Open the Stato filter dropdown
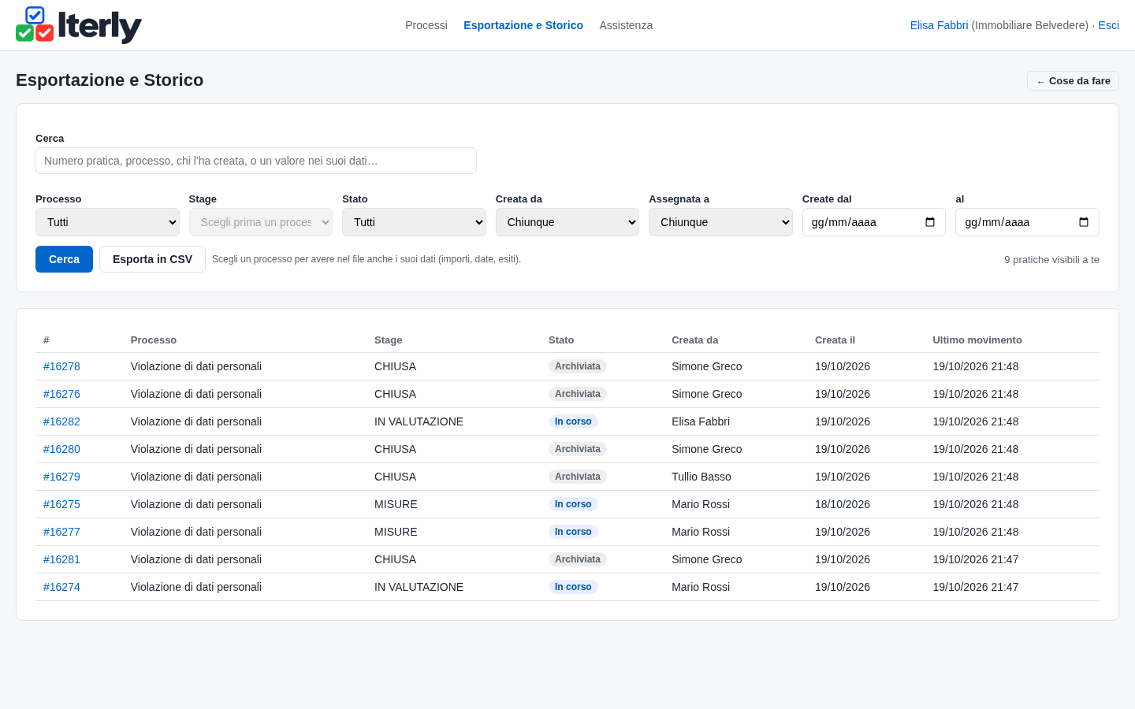This screenshot has height=709, width=1135. pyautogui.click(x=414, y=222)
